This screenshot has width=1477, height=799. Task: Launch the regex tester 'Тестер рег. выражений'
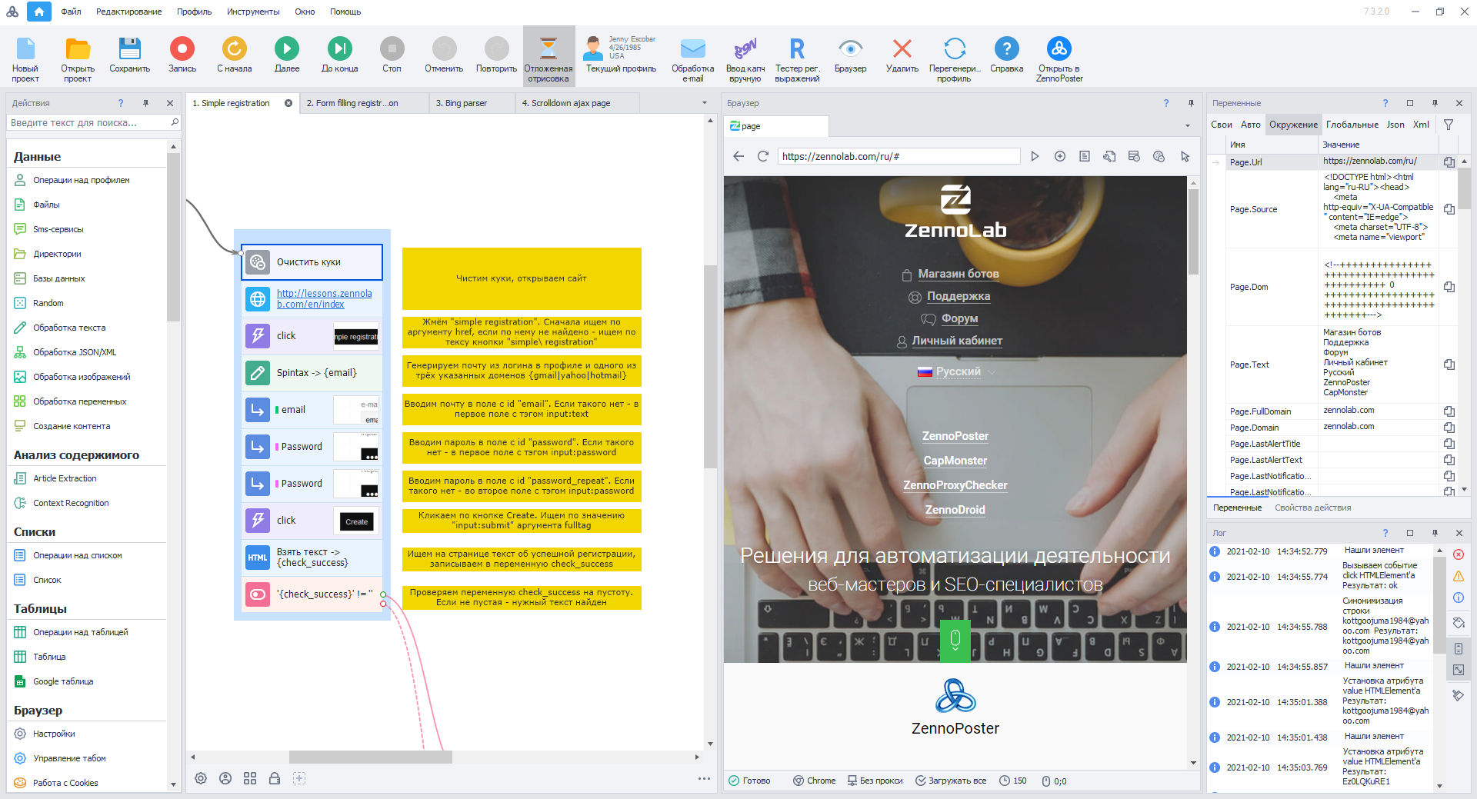797,48
